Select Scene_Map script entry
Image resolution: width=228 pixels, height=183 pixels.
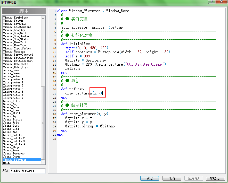tap(10, 104)
